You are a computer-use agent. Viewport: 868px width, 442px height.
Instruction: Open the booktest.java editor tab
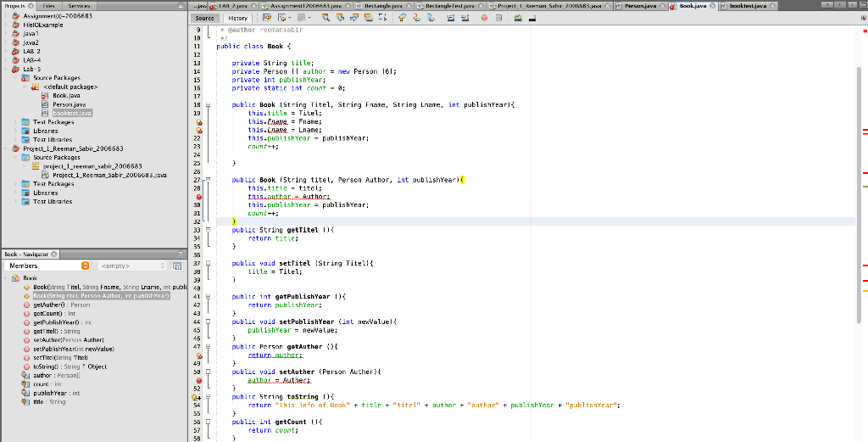[748, 5]
